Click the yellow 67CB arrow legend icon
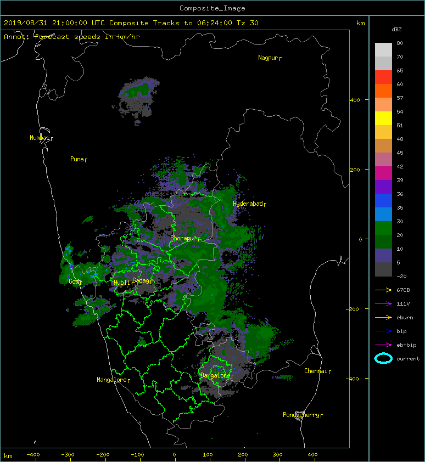The width and height of the screenshot is (425, 462). click(383, 290)
